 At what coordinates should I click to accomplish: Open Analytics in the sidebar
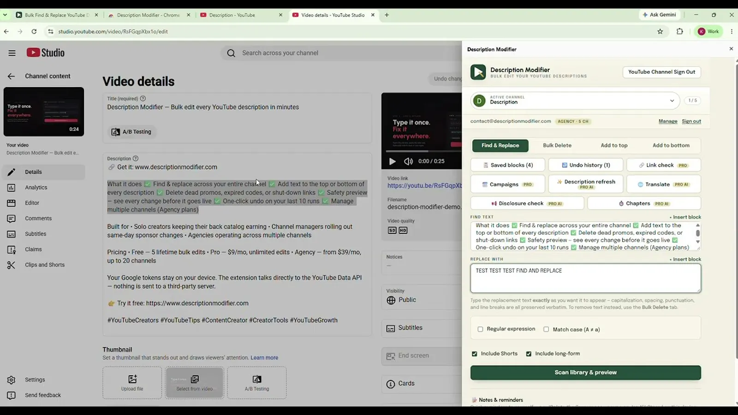coord(44,188)
